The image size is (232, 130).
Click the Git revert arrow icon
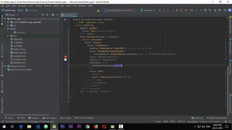point(210,10)
